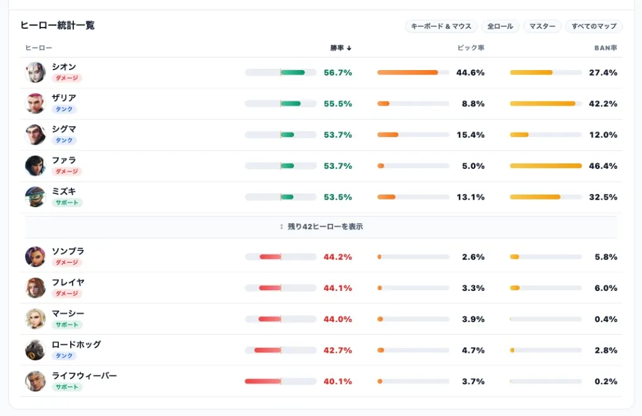The height and width of the screenshot is (416, 642).
Task: Click the ザリア hero portrait icon
Action: pyautogui.click(x=35, y=103)
